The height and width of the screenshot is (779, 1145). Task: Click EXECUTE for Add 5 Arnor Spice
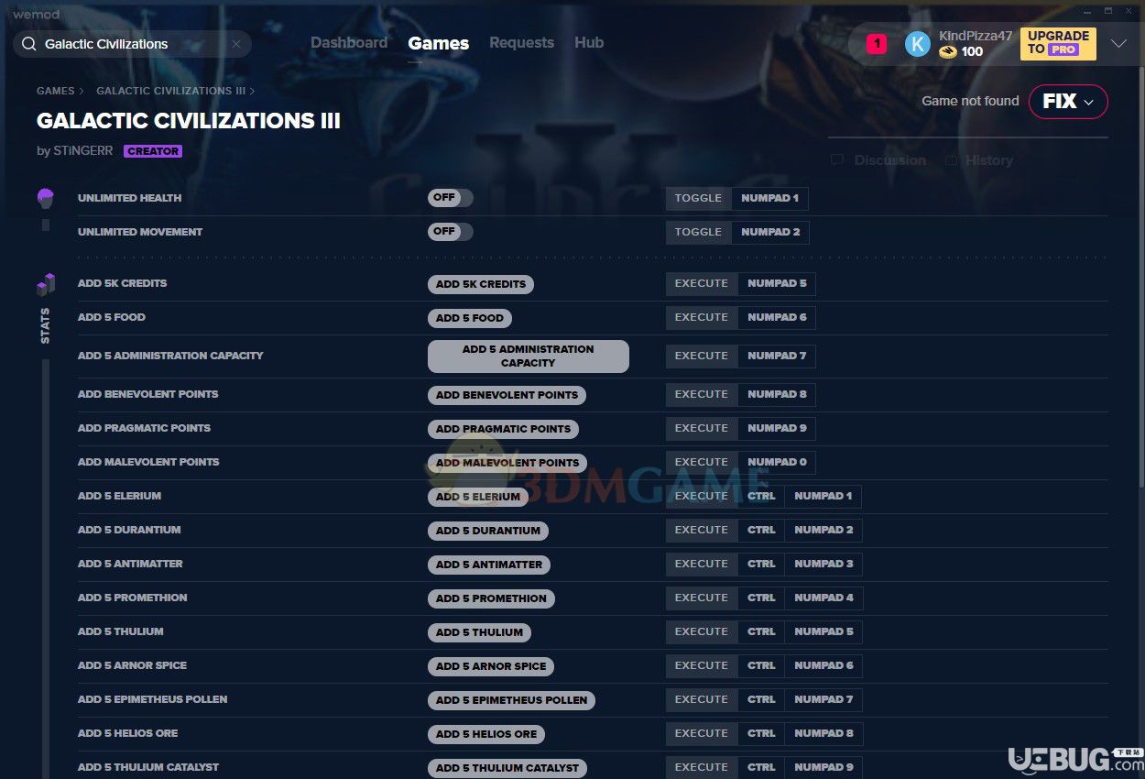[x=702, y=665]
